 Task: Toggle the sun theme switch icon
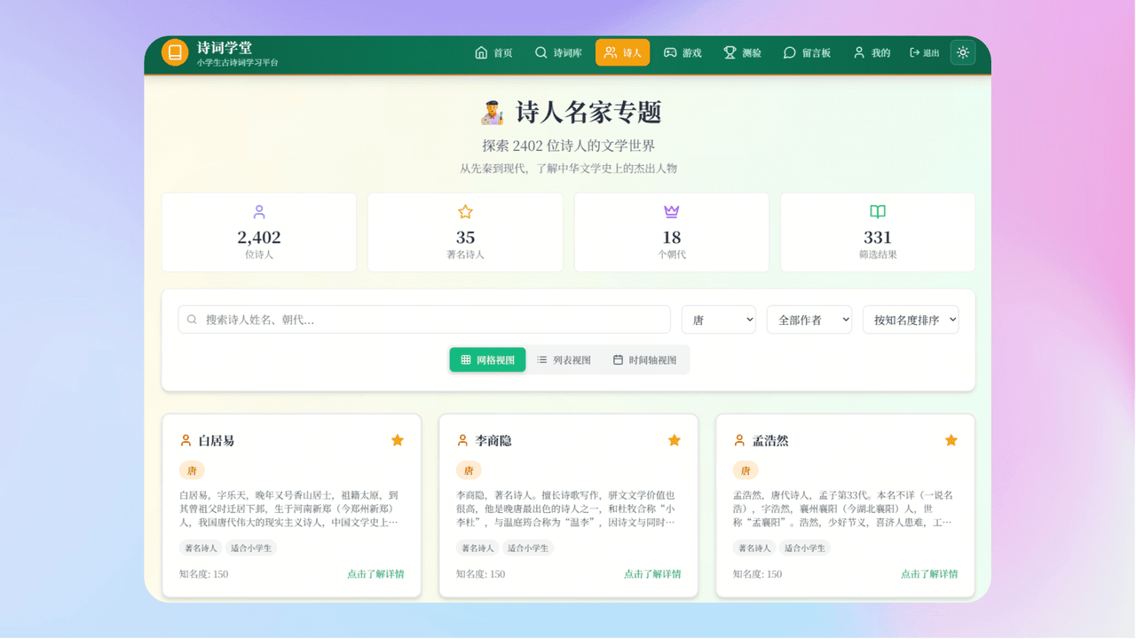(x=963, y=53)
